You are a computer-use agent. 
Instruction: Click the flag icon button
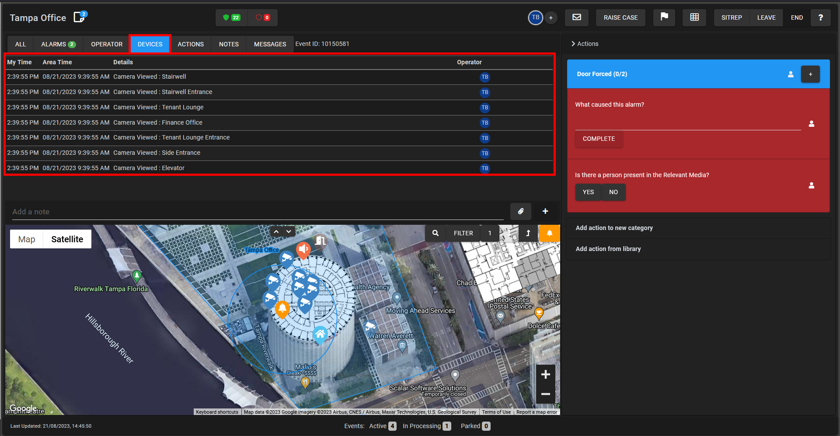point(664,17)
